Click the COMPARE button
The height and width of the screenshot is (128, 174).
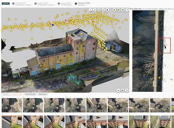tap(6, 4)
